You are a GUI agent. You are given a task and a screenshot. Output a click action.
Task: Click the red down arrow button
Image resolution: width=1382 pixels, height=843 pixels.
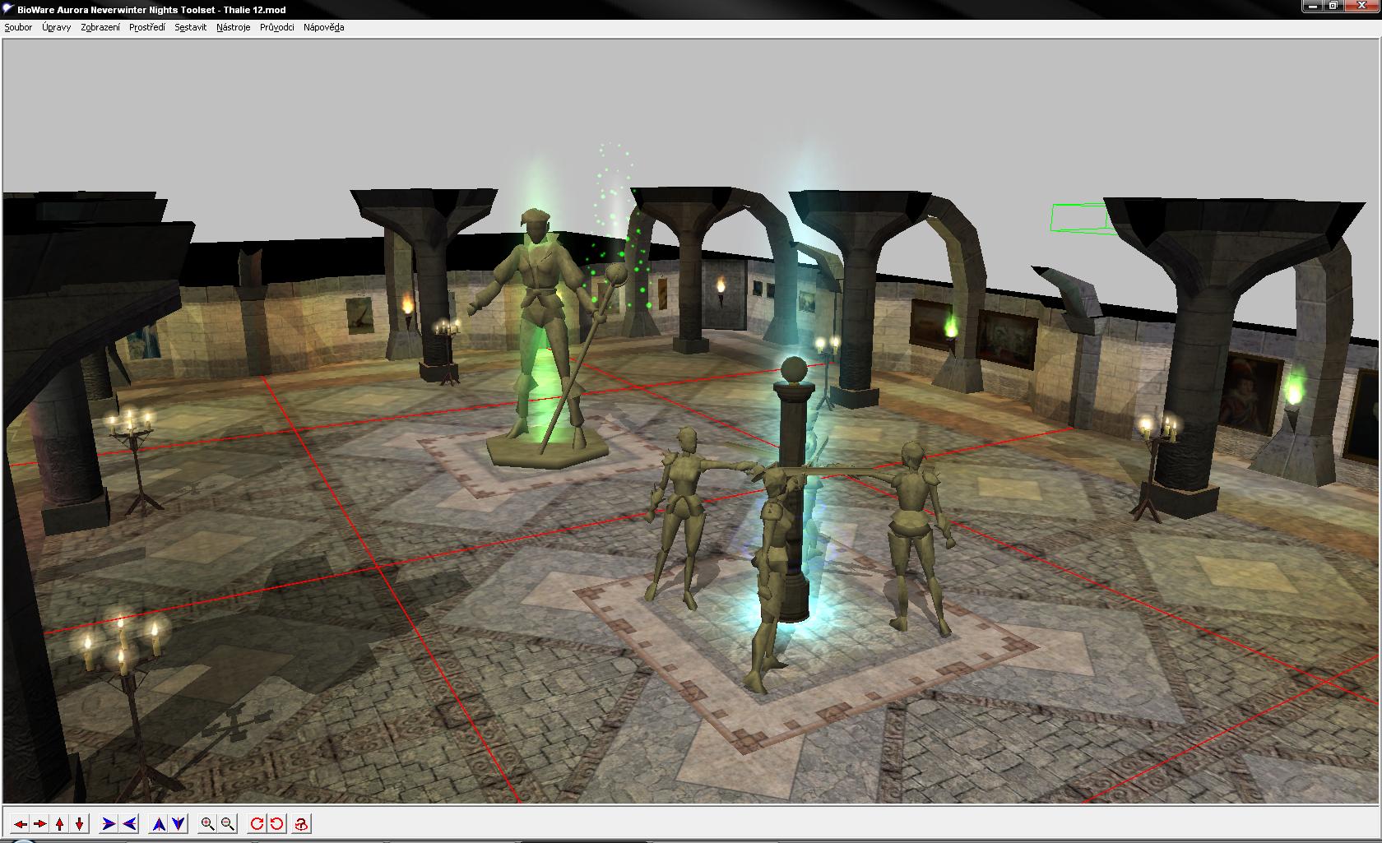[x=80, y=824]
